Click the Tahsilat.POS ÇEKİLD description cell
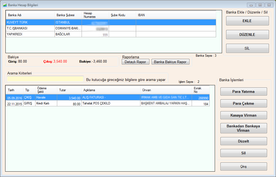The height and width of the screenshot is (177, 276). pyautogui.click(x=111, y=103)
